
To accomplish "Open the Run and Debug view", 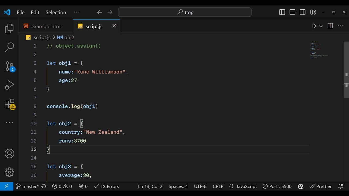I will pos(9,85).
